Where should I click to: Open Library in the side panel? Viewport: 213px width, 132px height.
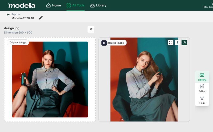click(x=202, y=77)
